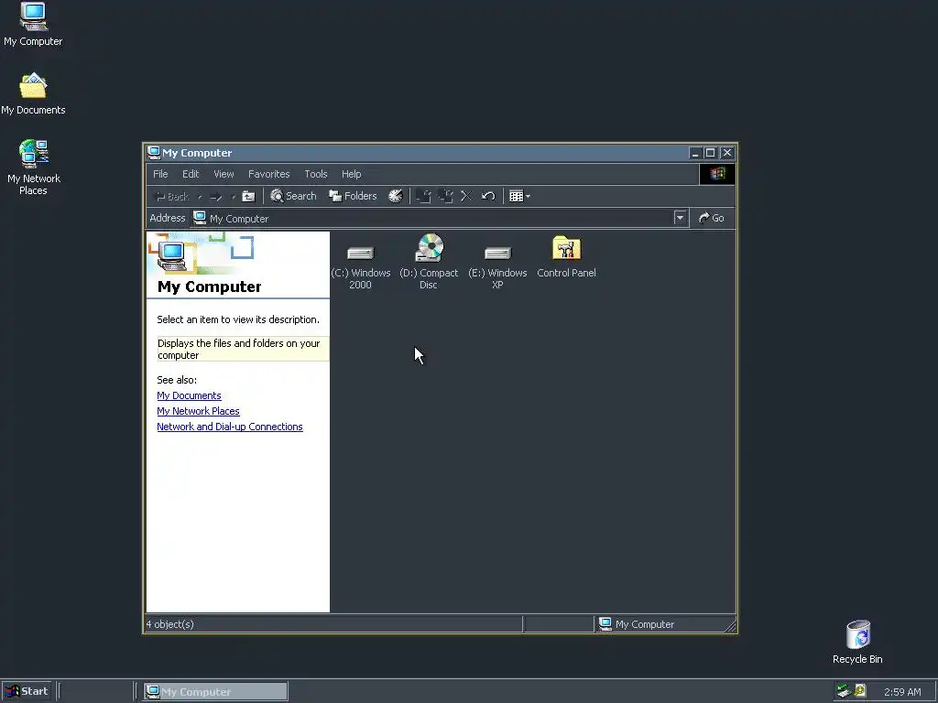Click the Up one level toolbar icon

pyautogui.click(x=248, y=196)
